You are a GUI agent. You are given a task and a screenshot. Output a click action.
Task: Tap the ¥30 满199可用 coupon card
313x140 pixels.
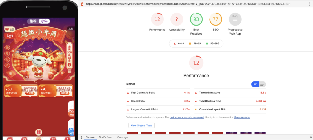(56, 91)
